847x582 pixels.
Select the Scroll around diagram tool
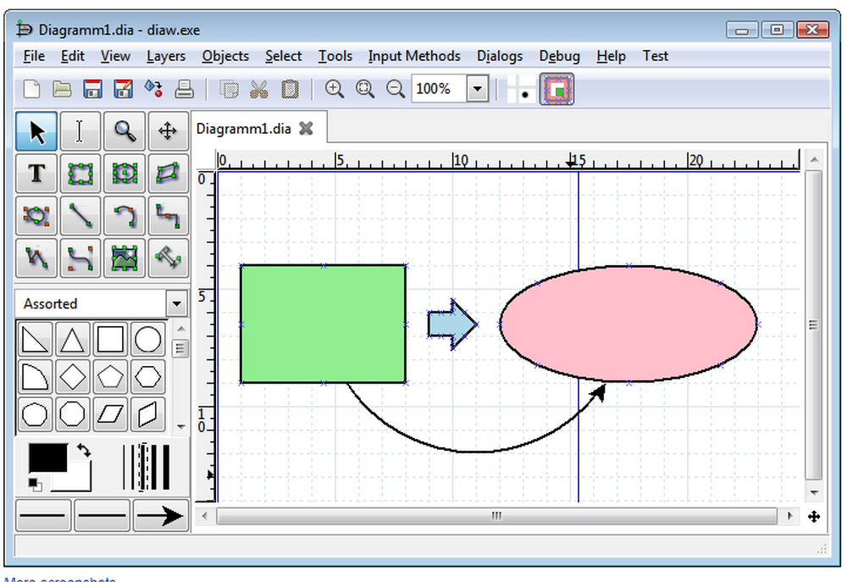pos(168,131)
